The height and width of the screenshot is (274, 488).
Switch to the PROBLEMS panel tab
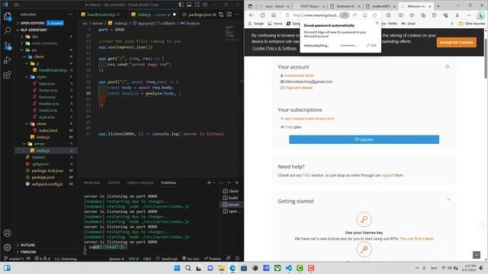coord(91,183)
